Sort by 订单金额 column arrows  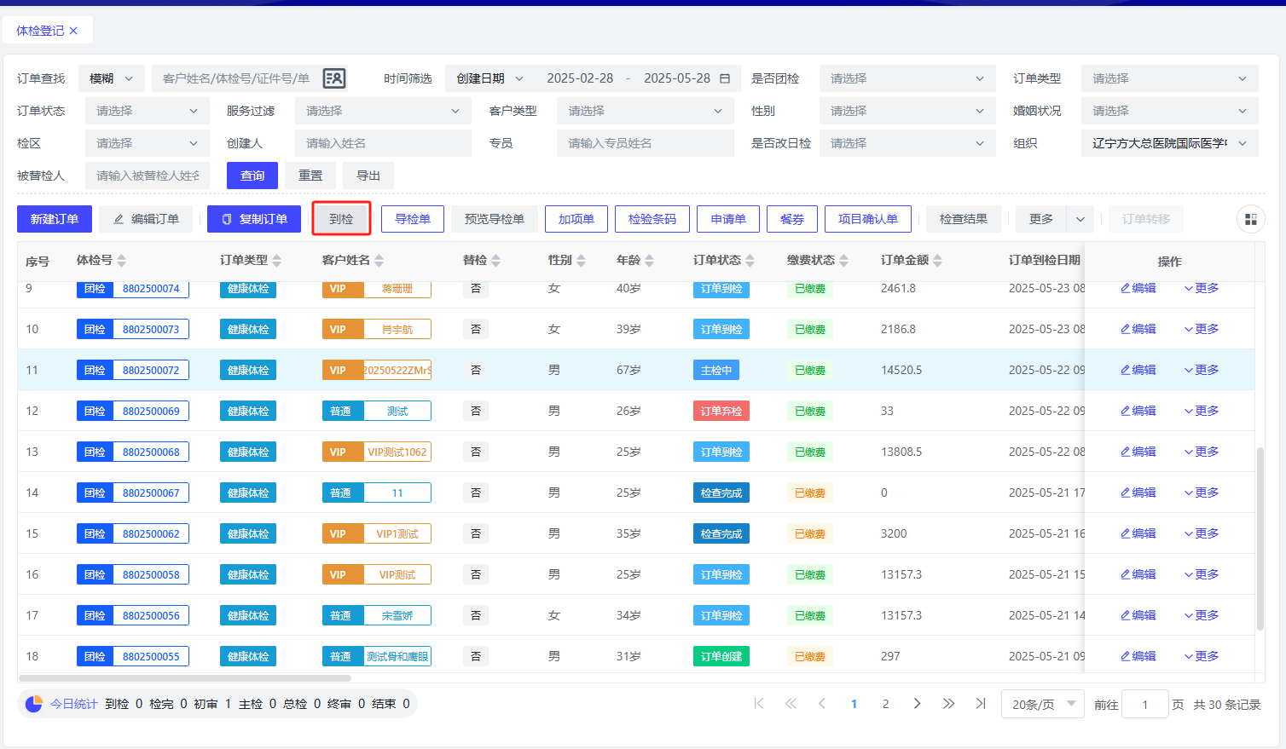tap(937, 261)
